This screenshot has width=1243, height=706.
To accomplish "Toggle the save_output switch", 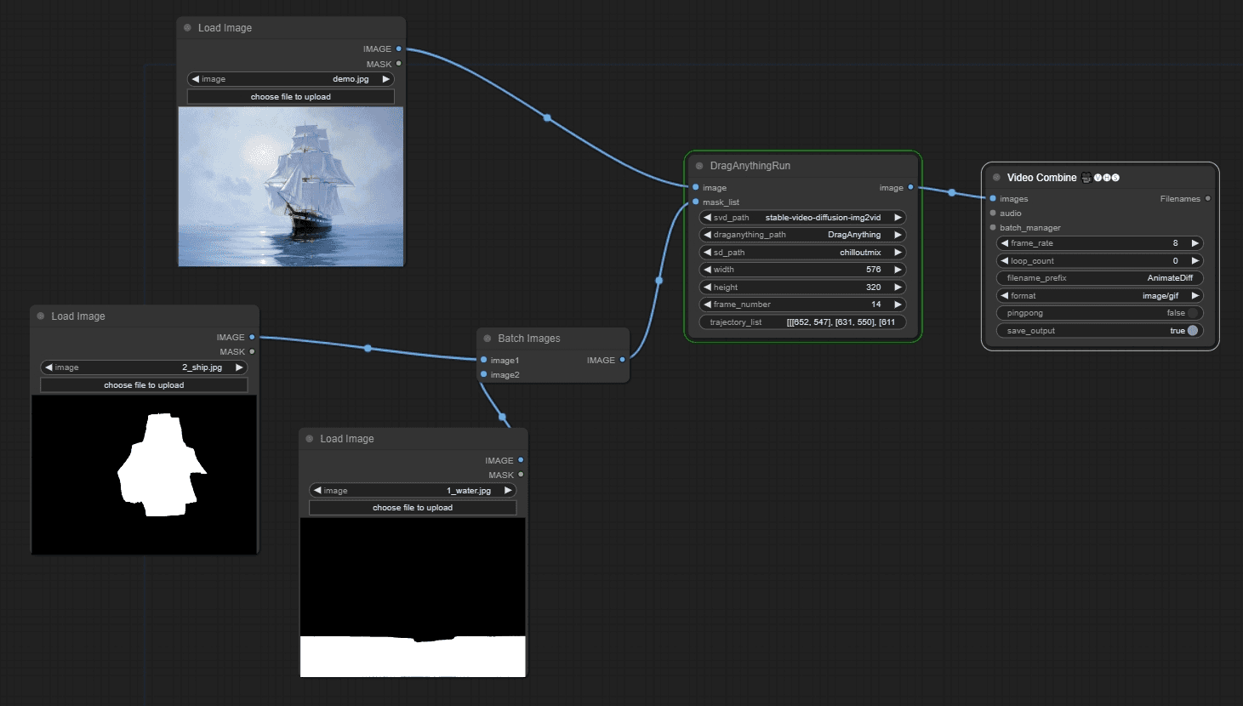I will click(1192, 331).
